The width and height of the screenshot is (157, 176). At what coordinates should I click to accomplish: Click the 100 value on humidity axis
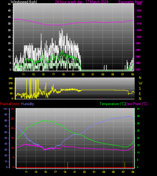click(5, 109)
